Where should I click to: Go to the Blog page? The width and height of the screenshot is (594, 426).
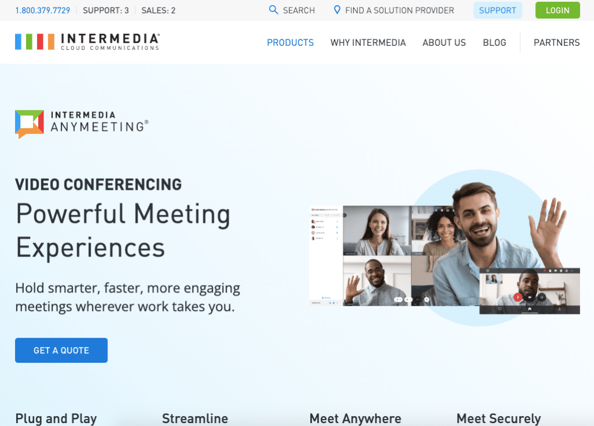click(494, 42)
